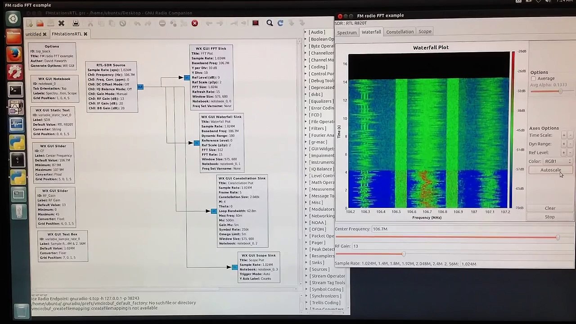This screenshot has height=324, width=576.
Task: Decrease Time Scale with minus button
Action: point(571,135)
